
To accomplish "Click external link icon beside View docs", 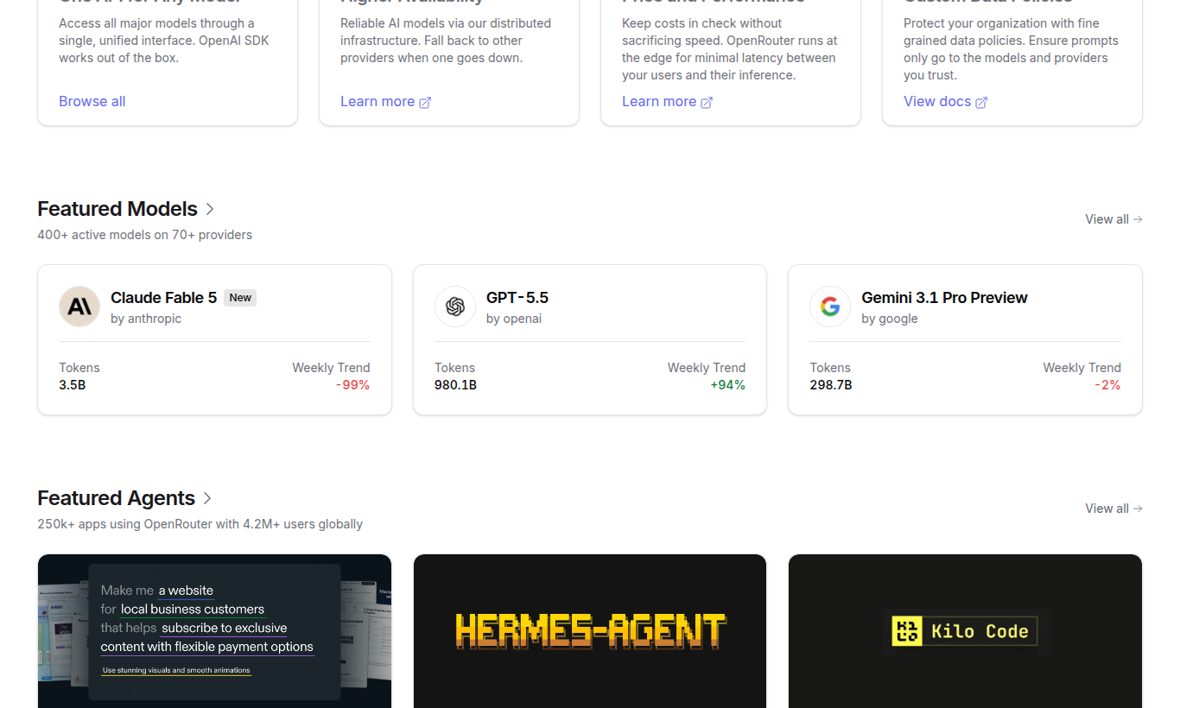I will pos(981,103).
